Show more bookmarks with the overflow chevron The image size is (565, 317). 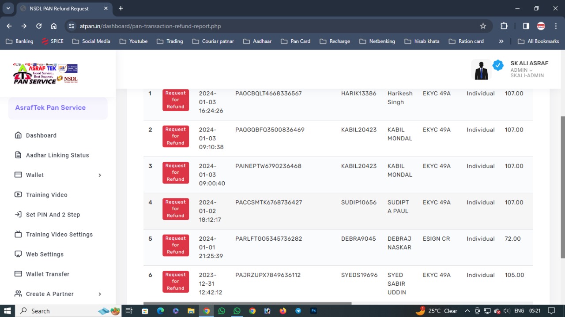coord(501,41)
